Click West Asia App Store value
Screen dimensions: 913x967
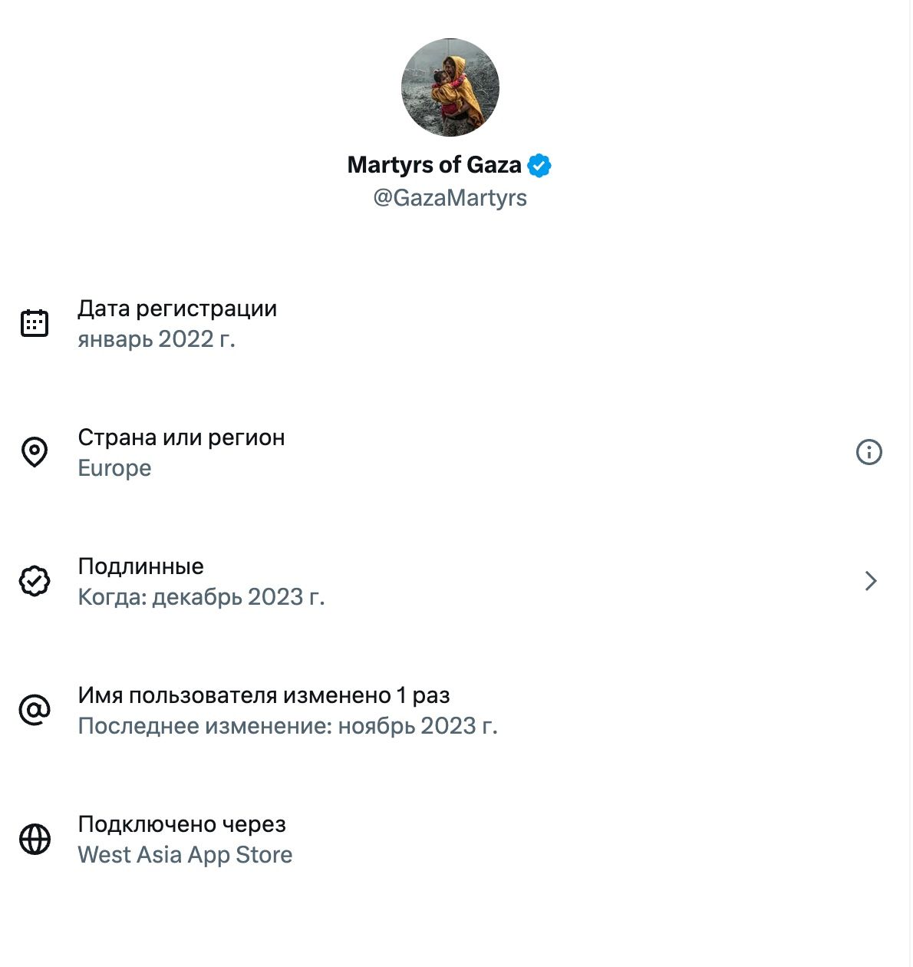pyautogui.click(x=186, y=855)
